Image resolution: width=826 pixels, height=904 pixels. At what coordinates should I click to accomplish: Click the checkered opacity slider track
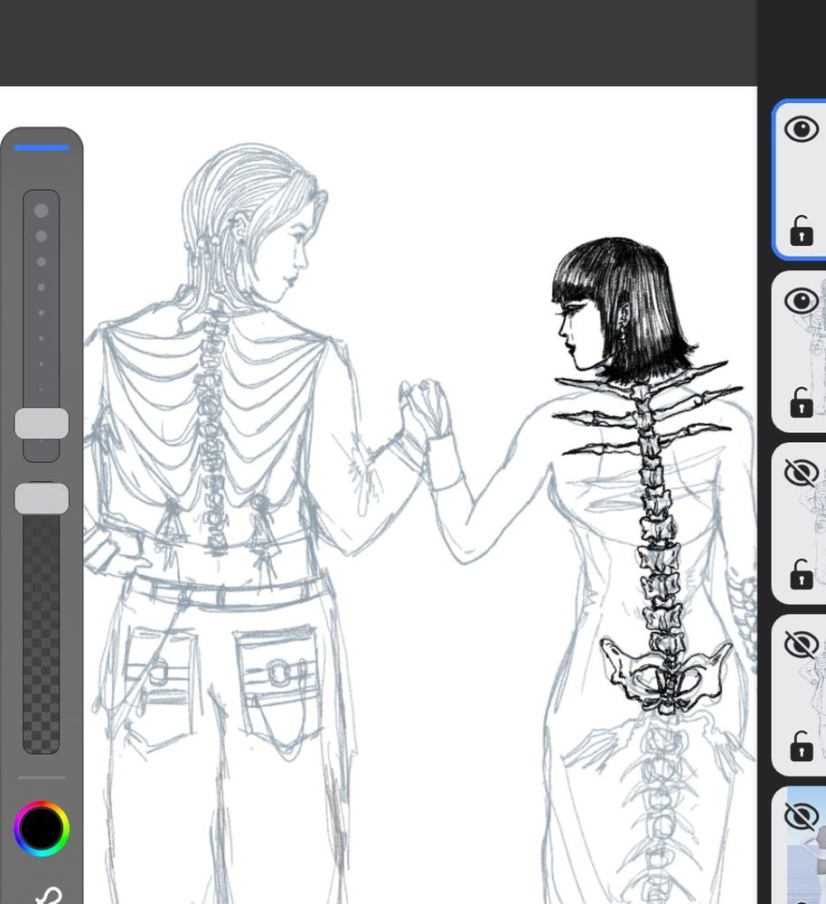click(x=41, y=634)
